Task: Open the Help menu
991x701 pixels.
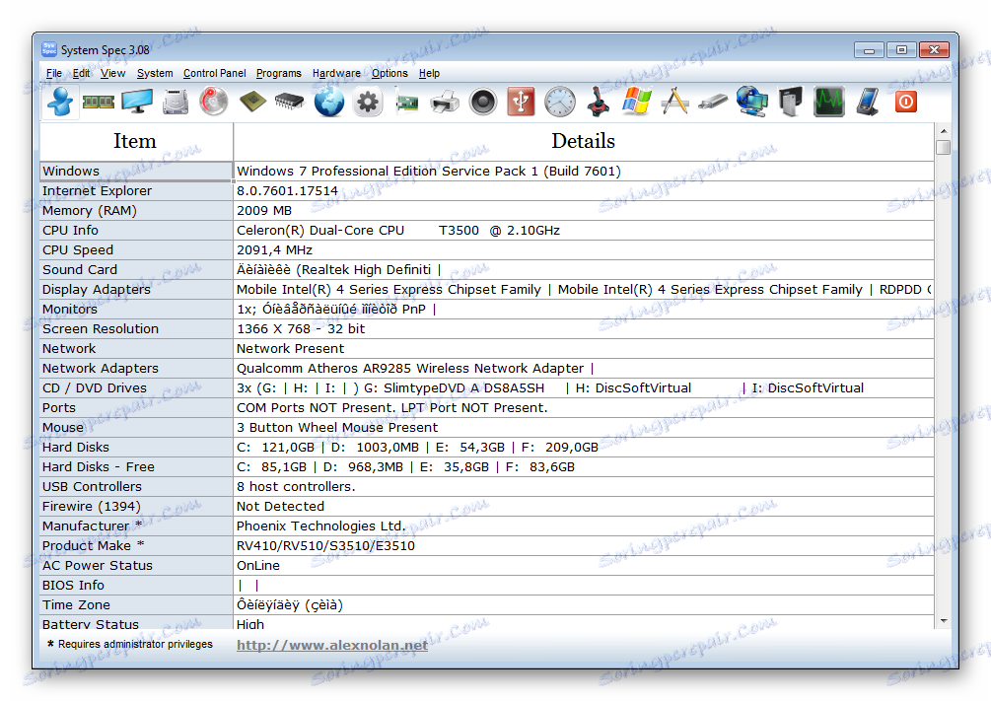Action: (x=429, y=73)
